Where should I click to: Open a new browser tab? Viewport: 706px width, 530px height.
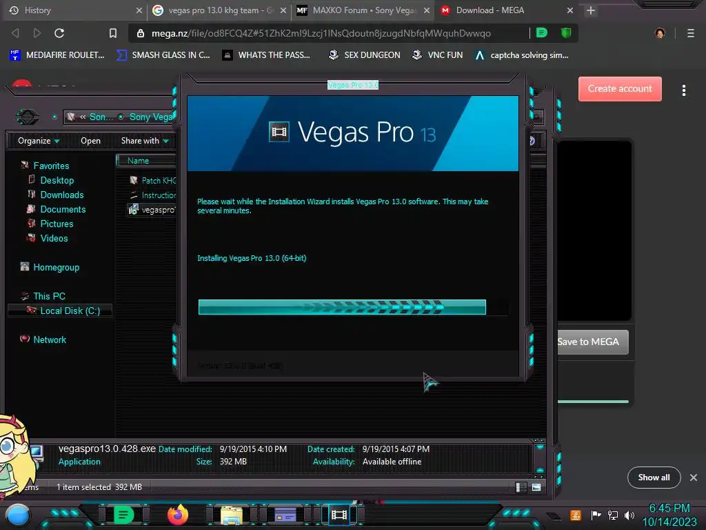pyautogui.click(x=591, y=10)
